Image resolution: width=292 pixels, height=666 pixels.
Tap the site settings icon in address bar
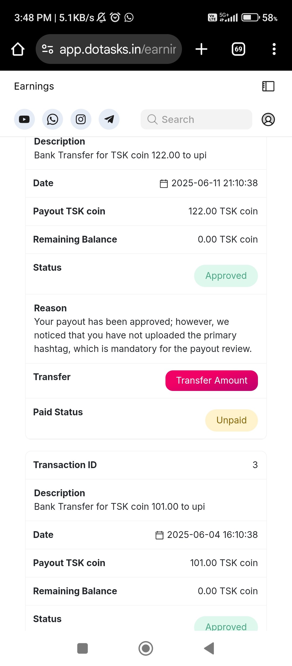coord(48,49)
